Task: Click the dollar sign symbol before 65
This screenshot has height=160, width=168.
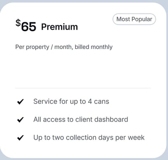Action: 18,23
